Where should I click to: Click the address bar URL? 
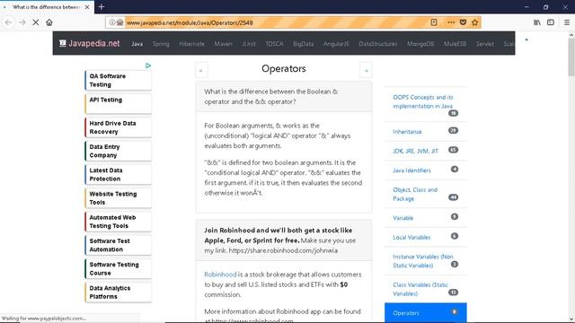click(190, 22)
